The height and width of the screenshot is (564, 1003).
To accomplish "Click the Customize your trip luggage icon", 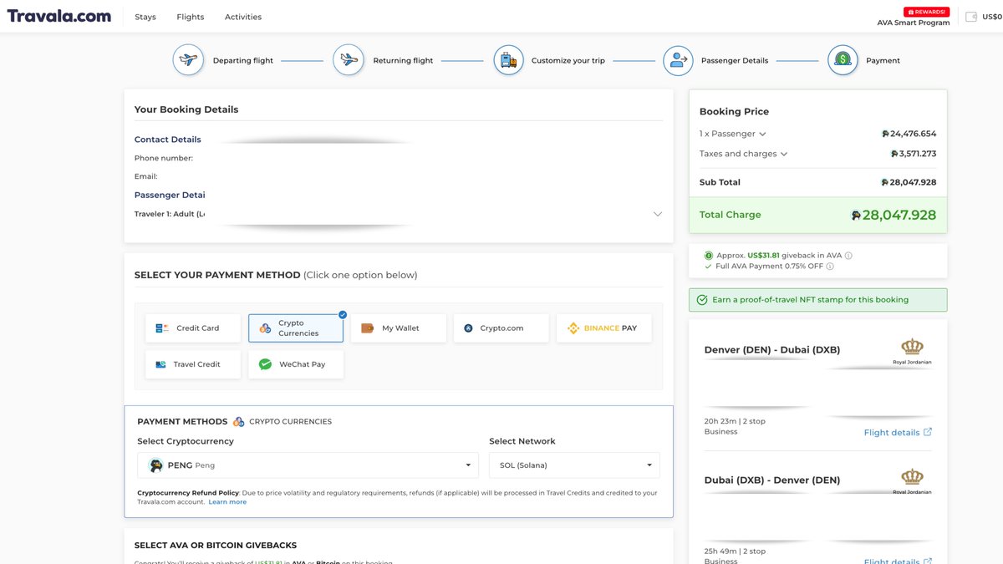I will 508,60.
